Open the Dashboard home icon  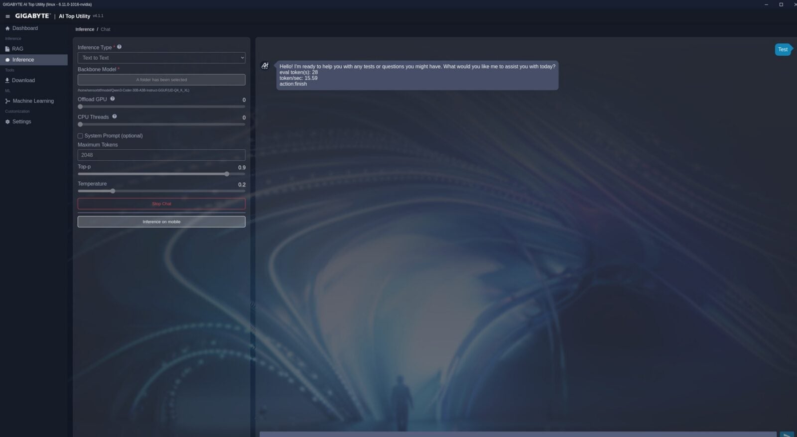(x=7, y=28)
